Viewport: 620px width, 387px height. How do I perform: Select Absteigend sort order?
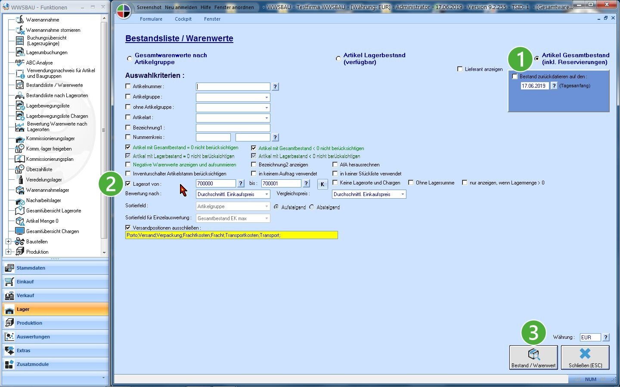pos(312,207)
